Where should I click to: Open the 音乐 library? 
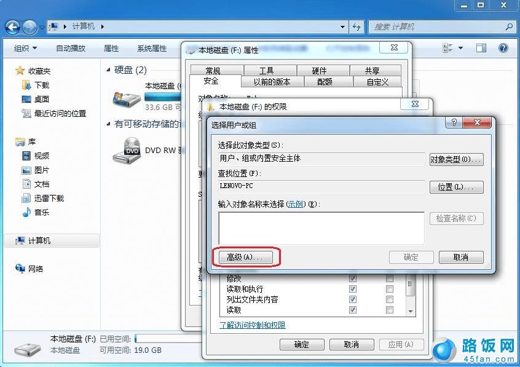(36, 212)
